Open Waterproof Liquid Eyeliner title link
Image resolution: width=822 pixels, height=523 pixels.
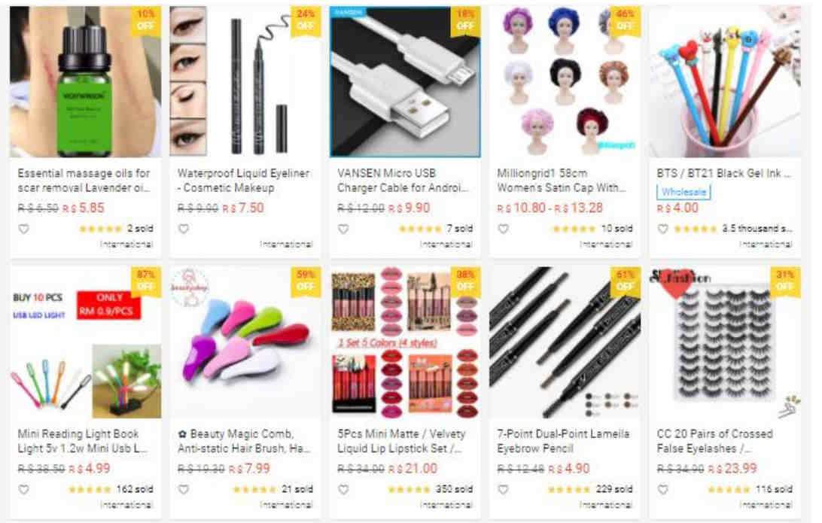pyautogui.click(x=243, y=181)
